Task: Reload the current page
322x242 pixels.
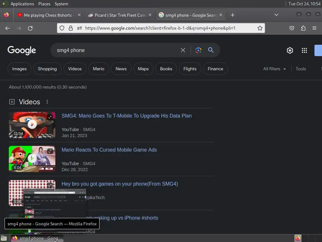Action: pyautogui.click(x=30, y=28)
